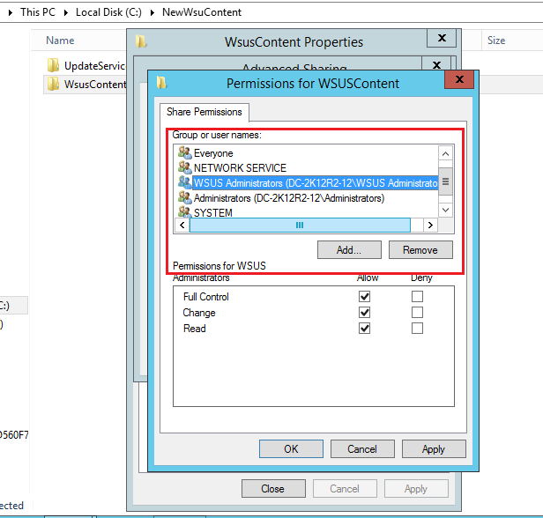This screenshot has width=543, height=518.
Task: Click NewWsuContent in the address bar
Action: pyautogui.click(x=202, y=12)
